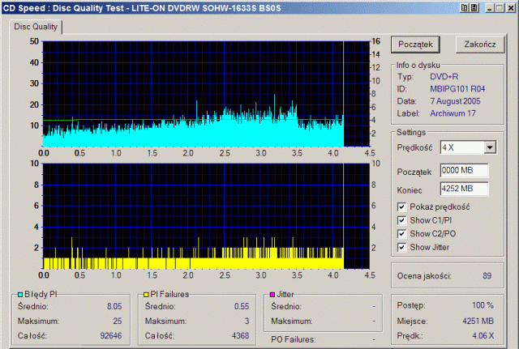Select the Disc Quality tab

point(36,27)
